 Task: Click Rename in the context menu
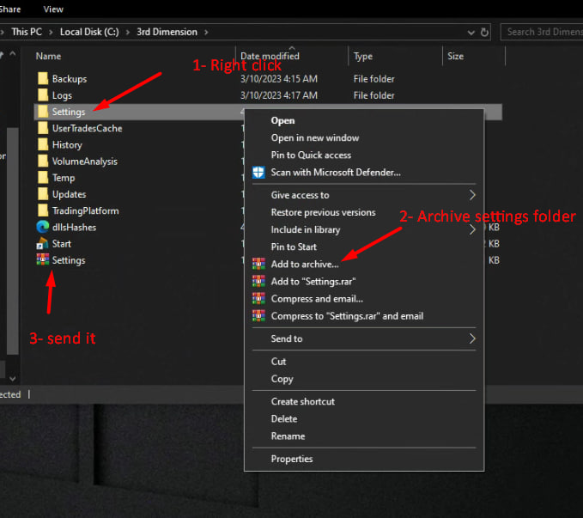click(x=286, y=436)
